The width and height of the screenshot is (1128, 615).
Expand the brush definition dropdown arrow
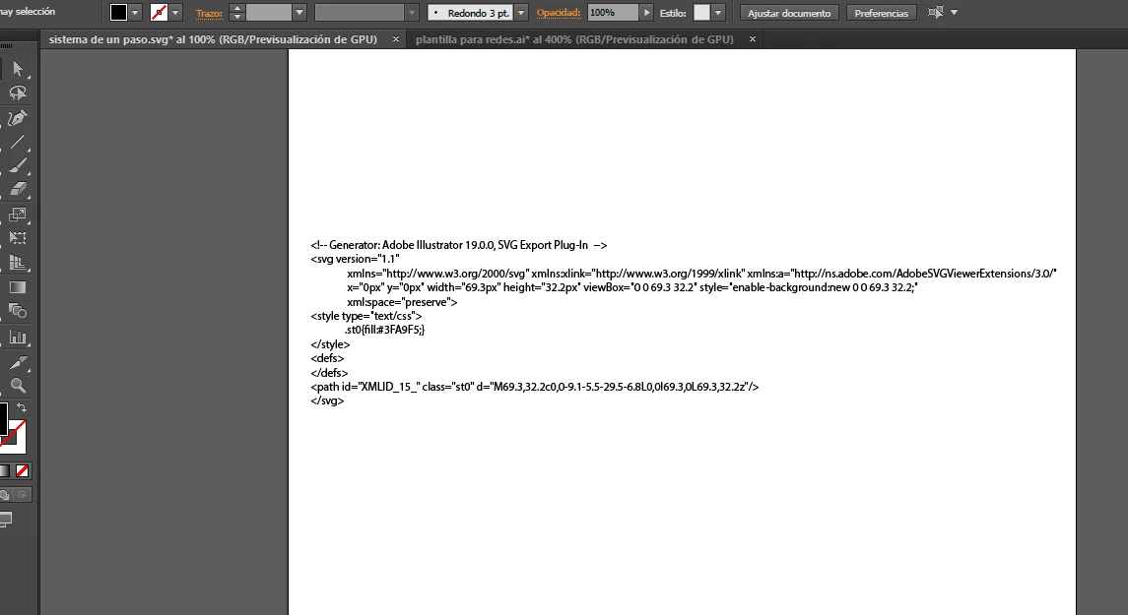click(x=521, y=12)
